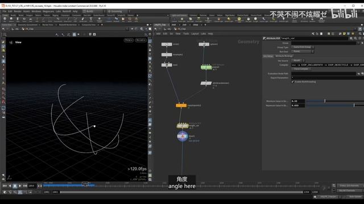
Task: Open the Render menu
Action: [x=18, y=11]
